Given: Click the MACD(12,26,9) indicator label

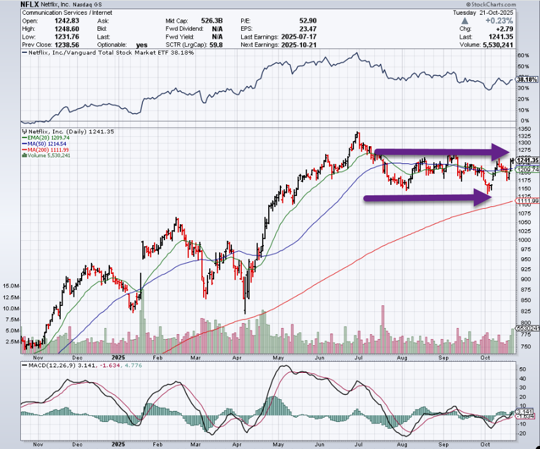Looking at the screenshot, I should [50, 367].
